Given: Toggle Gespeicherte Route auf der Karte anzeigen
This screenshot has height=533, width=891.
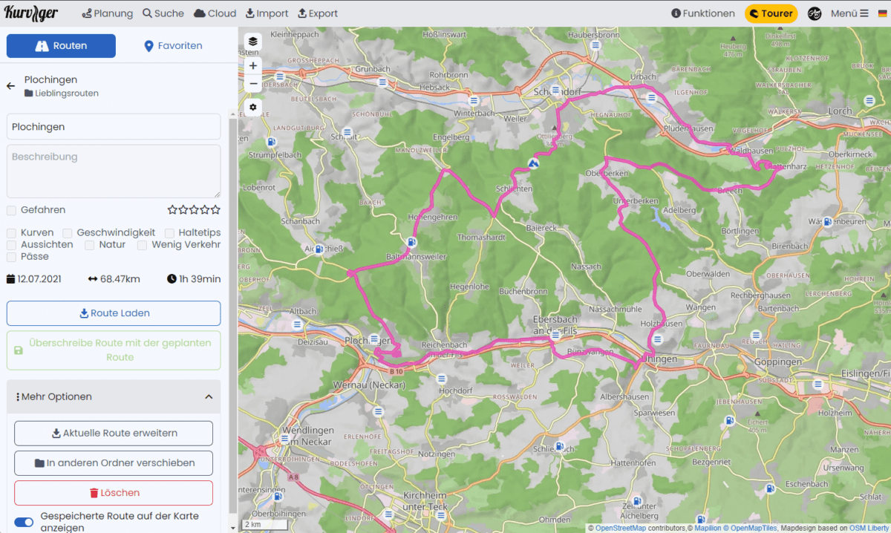Looking at the screenshot, I should [24, 522].
